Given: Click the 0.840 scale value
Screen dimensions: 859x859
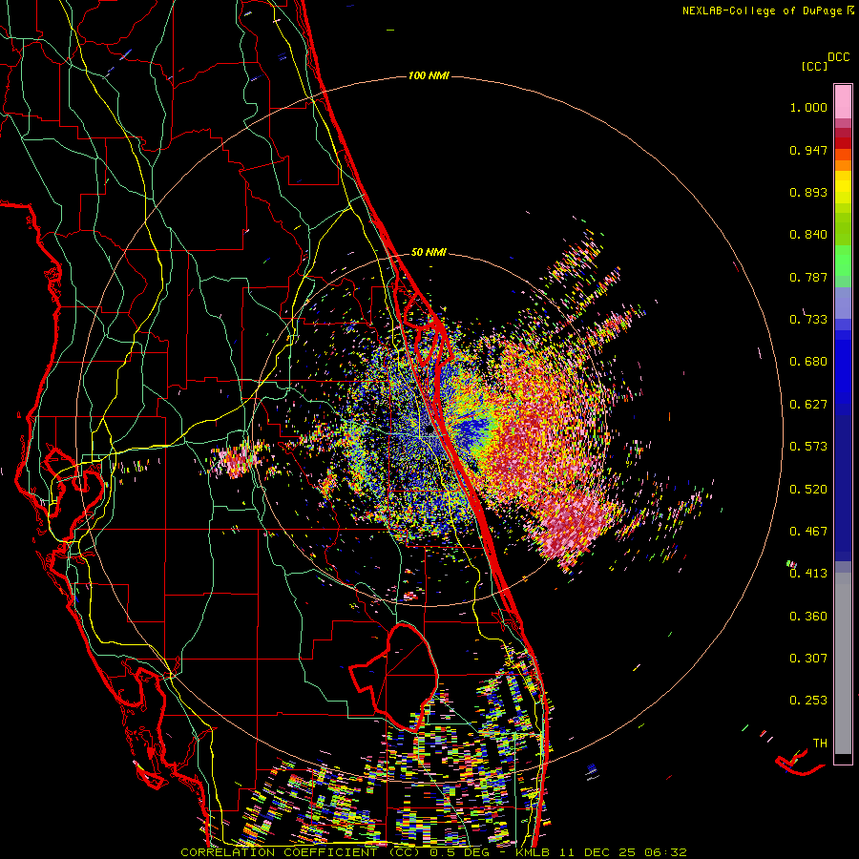Looking at the screenshot, I should point(808,235).
